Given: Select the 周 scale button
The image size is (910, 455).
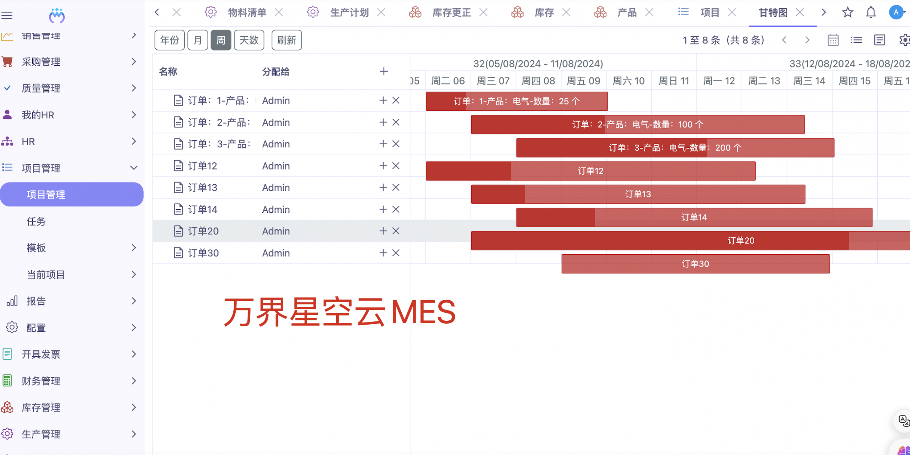Looking at the screenshot, I should pos(221,40).
